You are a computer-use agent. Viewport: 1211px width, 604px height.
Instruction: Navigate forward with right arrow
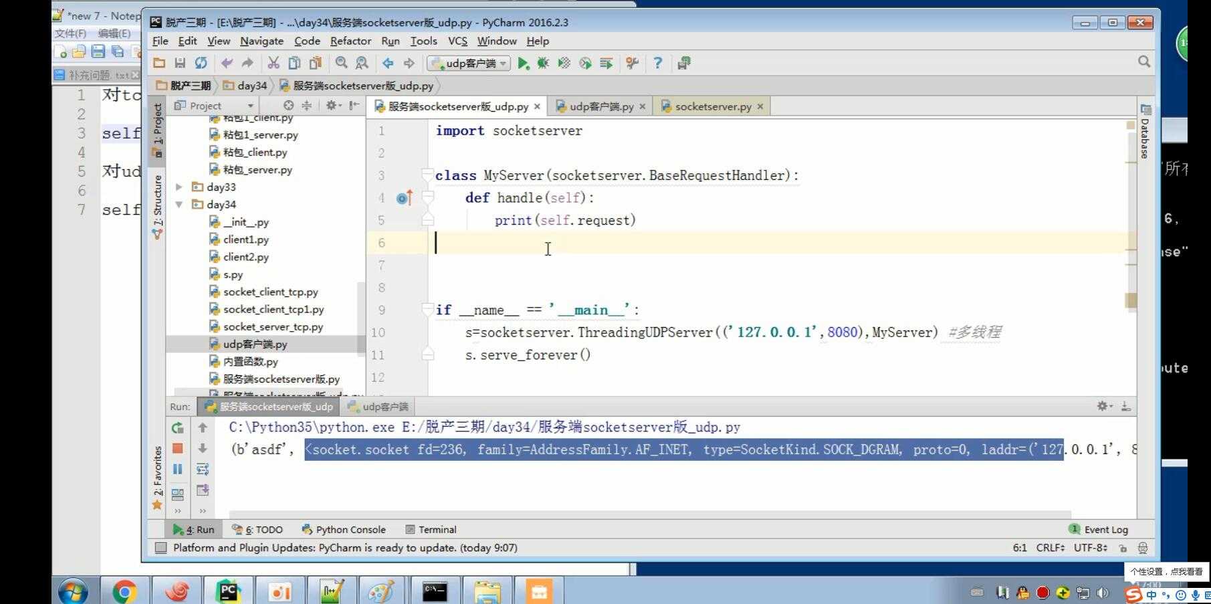(409, 63)
